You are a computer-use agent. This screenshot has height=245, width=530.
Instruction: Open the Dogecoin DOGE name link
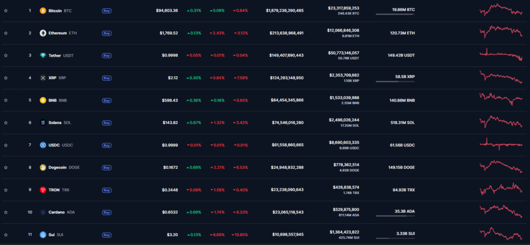point(64,167)
